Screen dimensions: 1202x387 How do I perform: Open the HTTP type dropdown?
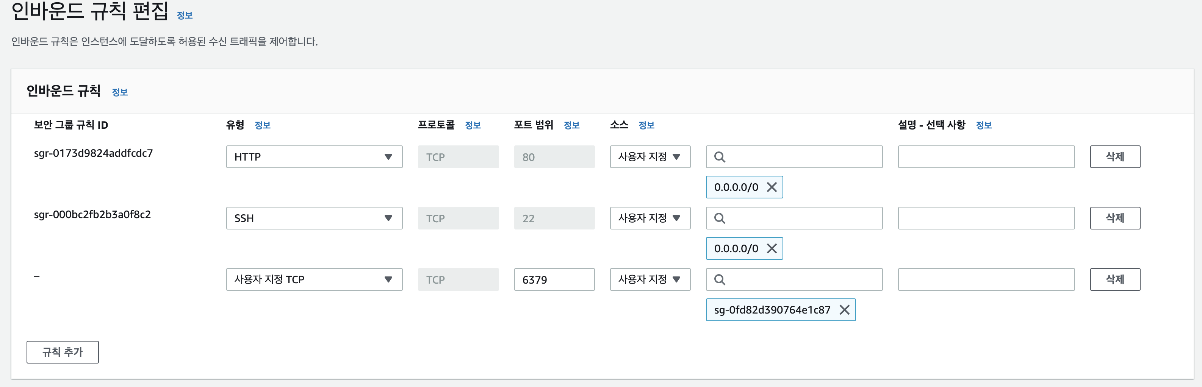[x=314, y=157]
